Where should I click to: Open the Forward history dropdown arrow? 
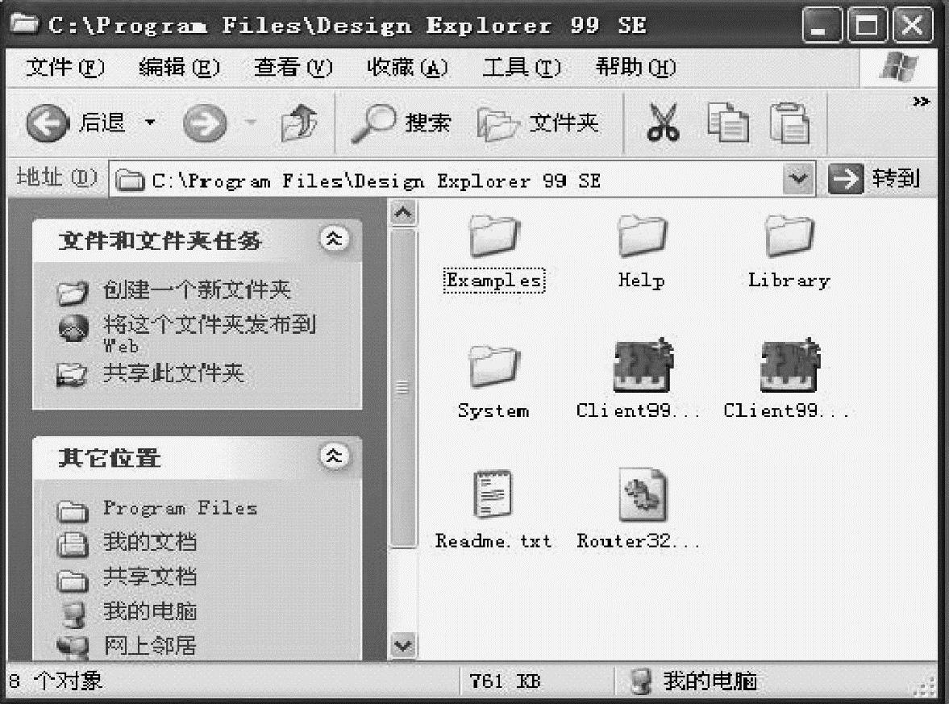(251, 123)
